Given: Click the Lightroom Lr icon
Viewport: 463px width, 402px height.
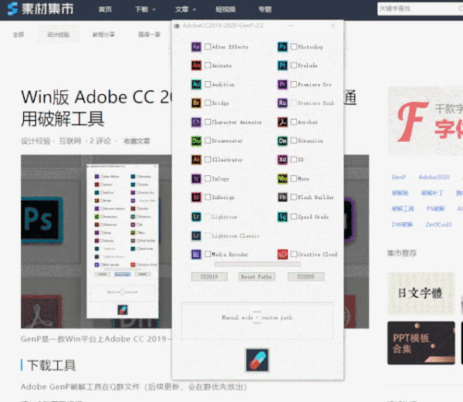Looking at the screenshot, I should tap(196, 217).
